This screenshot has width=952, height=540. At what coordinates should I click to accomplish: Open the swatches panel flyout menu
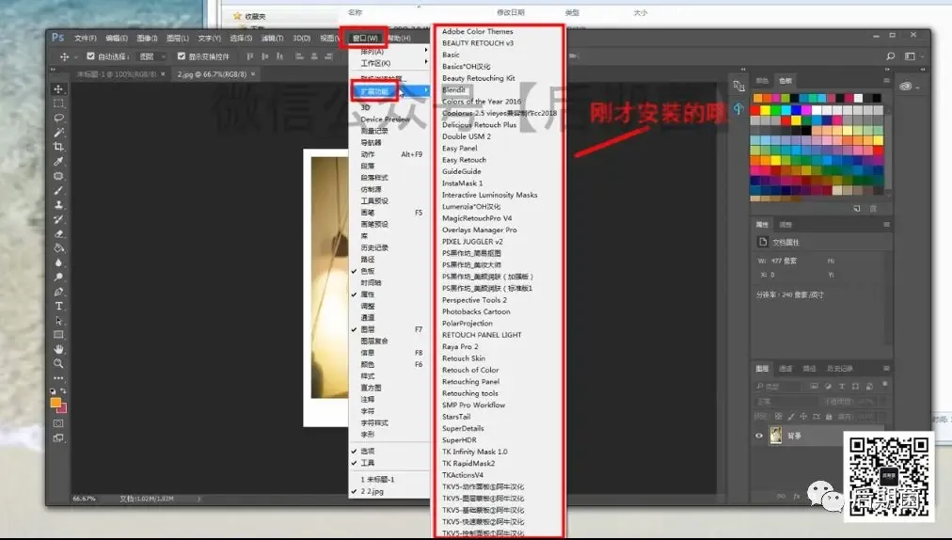tap(886, 80)
